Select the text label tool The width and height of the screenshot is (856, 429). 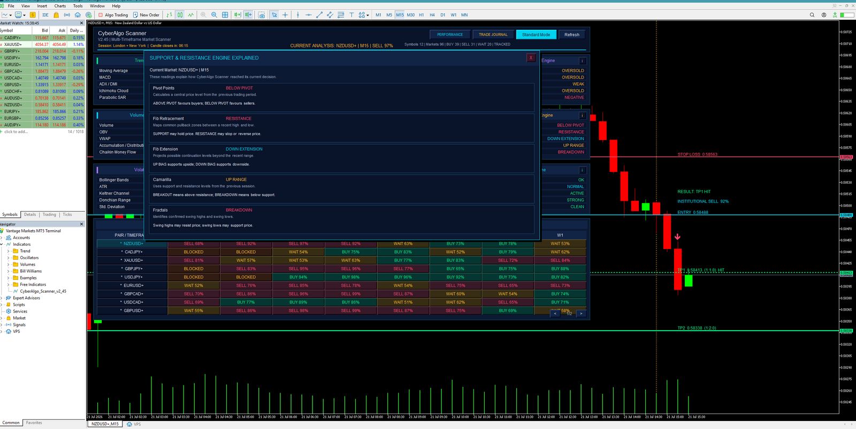351,15
